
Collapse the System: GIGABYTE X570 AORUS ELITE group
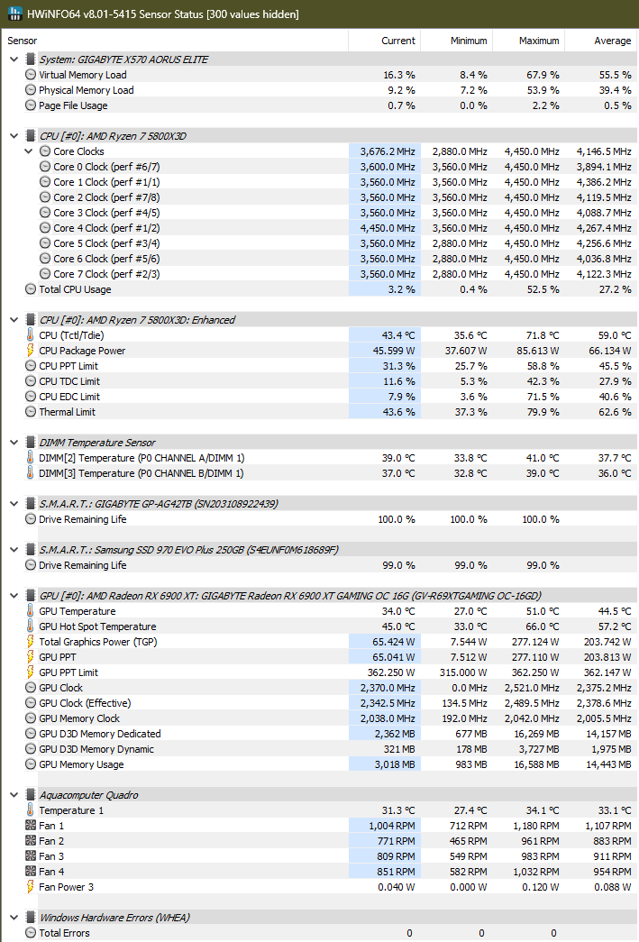[14, 59]
